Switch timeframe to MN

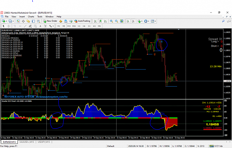coord(99,26)
